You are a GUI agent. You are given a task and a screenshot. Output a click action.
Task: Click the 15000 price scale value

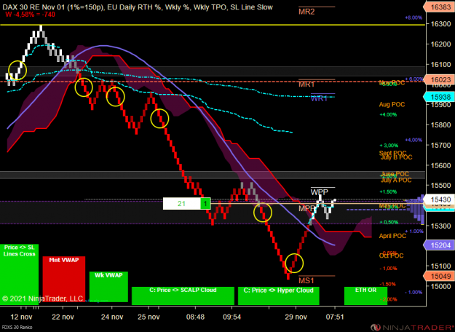pyautogui.click(x=440, y=286)
